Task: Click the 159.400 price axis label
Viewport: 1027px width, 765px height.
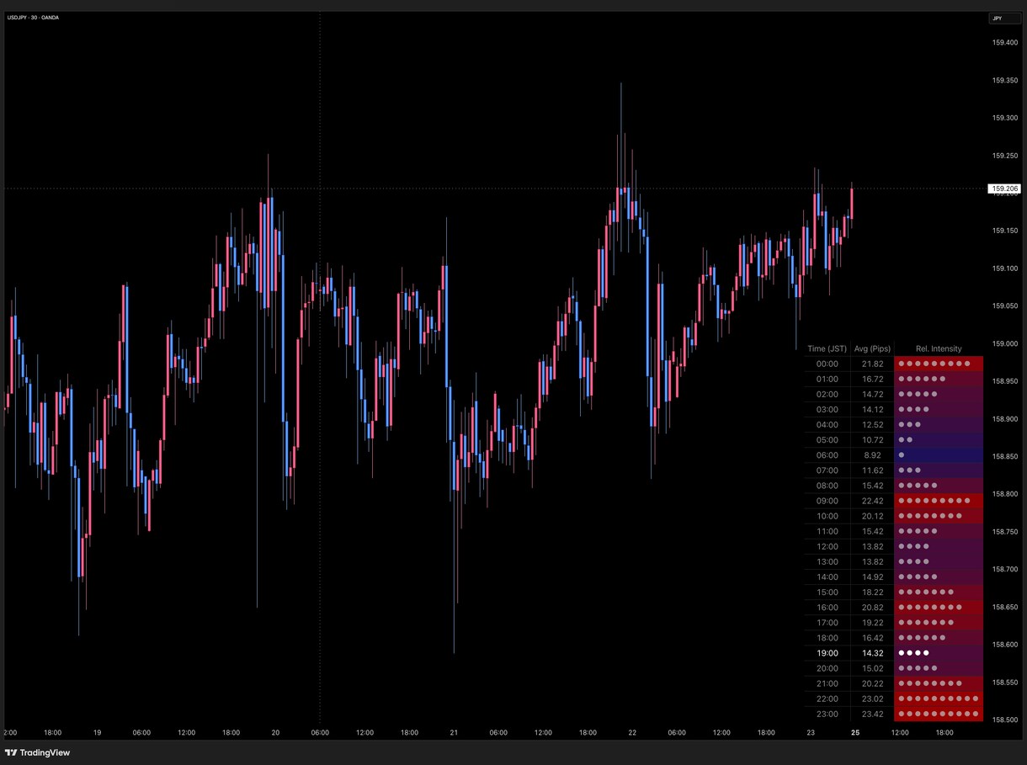Action: click(x=1005, y=43)
